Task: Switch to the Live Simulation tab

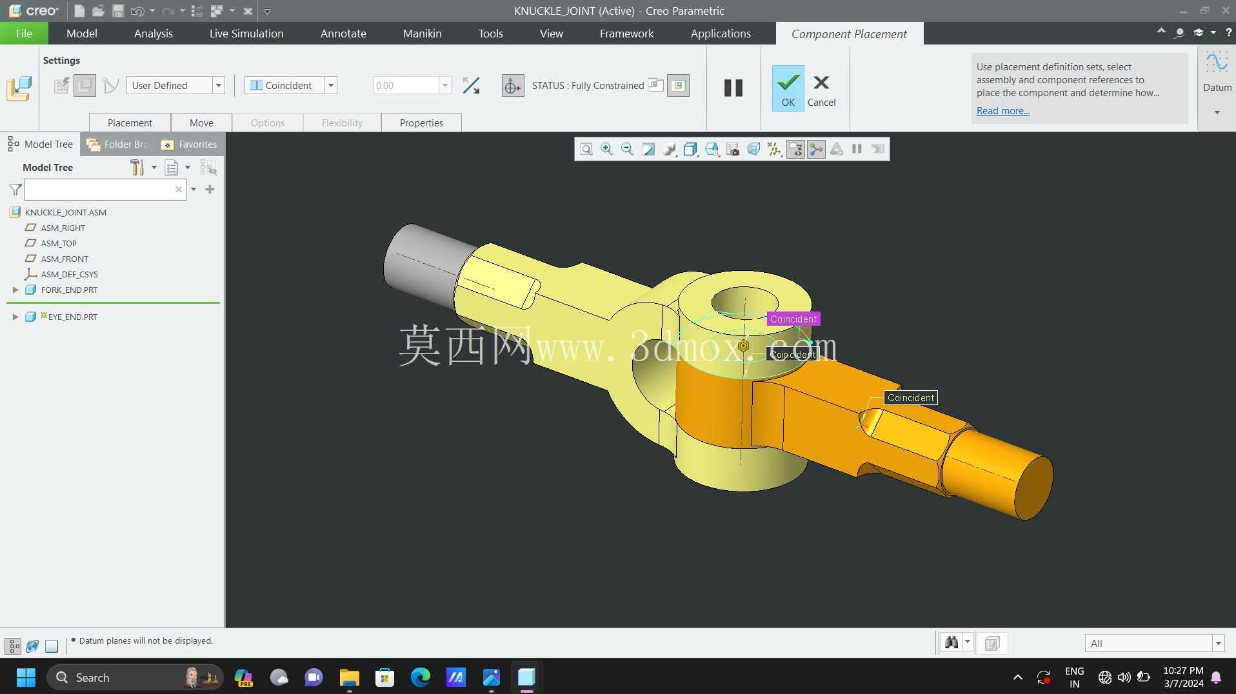Action: click(246, 34)
